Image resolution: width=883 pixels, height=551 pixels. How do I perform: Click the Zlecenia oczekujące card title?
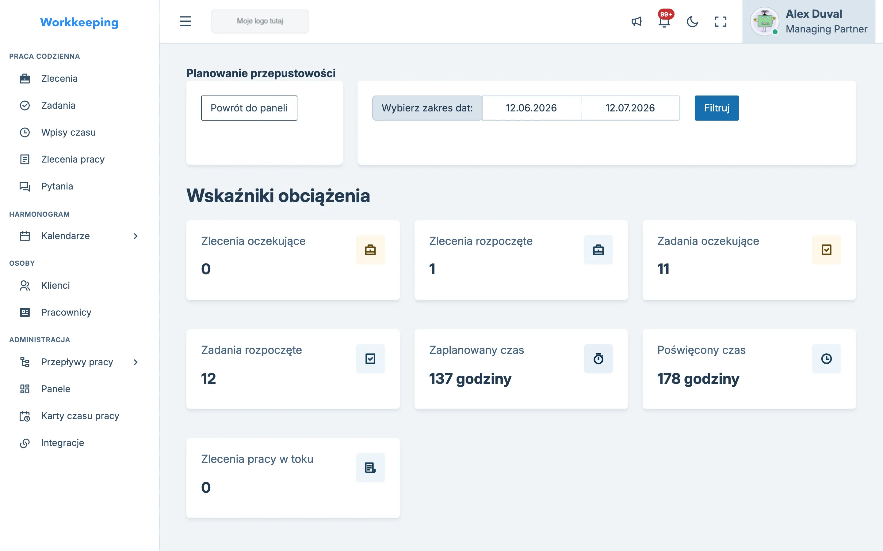(253, 241)
